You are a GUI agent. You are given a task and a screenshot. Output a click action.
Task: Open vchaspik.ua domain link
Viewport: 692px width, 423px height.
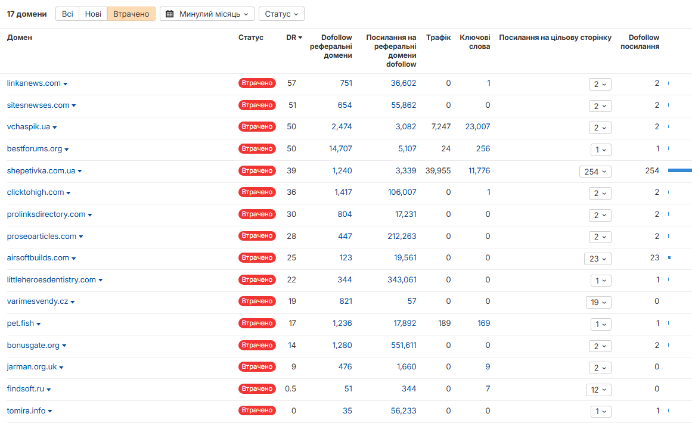[28, 126]
